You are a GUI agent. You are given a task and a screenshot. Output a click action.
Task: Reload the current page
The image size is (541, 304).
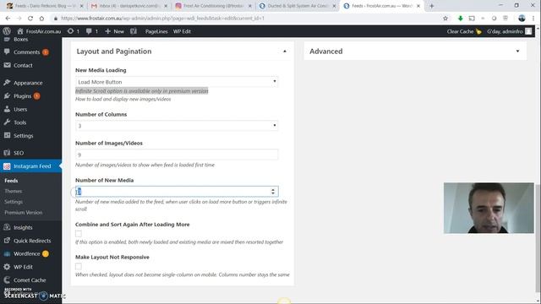(30, 19)
